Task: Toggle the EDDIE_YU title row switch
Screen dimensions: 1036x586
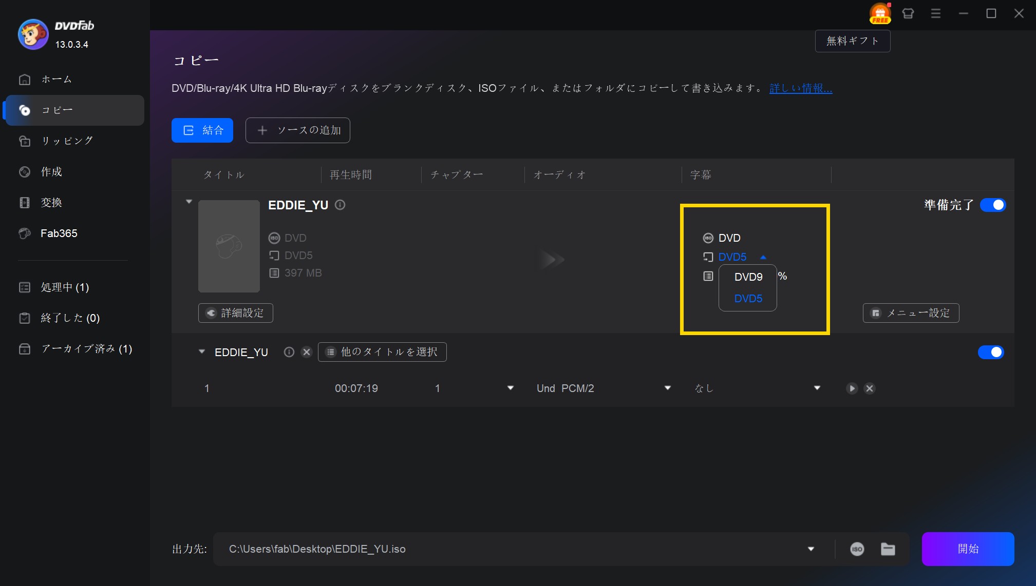Action: click(991, 353)
